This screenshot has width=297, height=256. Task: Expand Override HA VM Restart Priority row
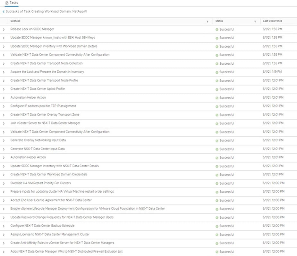click(4, 183)
